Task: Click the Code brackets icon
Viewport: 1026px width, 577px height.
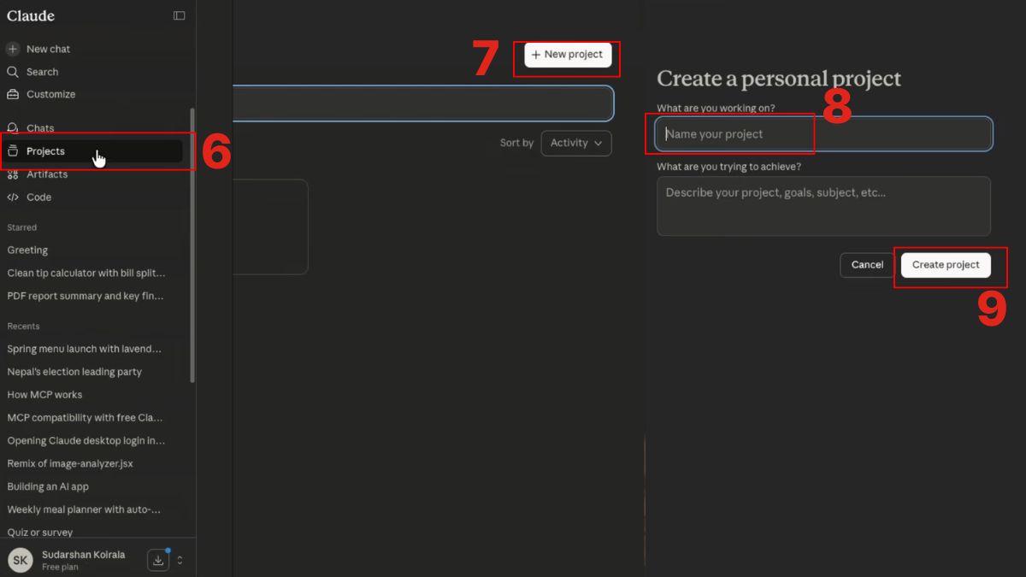Action: point(13,197)
